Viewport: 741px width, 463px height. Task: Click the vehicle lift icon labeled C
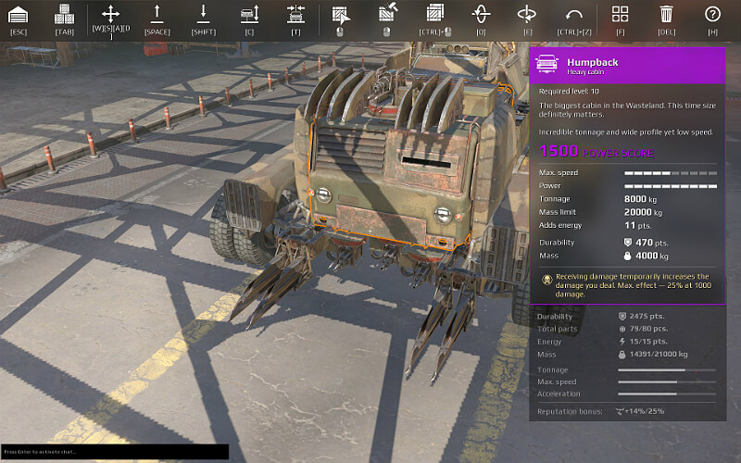click(249, 15)
